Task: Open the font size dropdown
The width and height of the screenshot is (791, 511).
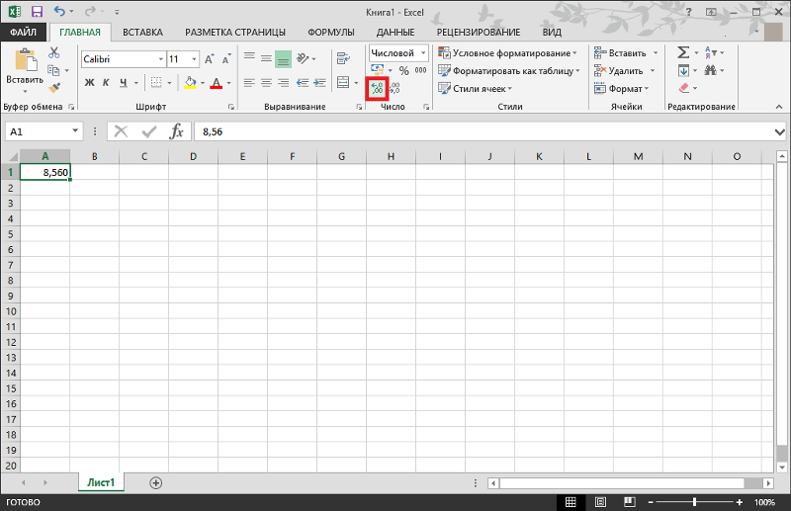Action: (194, 59)
